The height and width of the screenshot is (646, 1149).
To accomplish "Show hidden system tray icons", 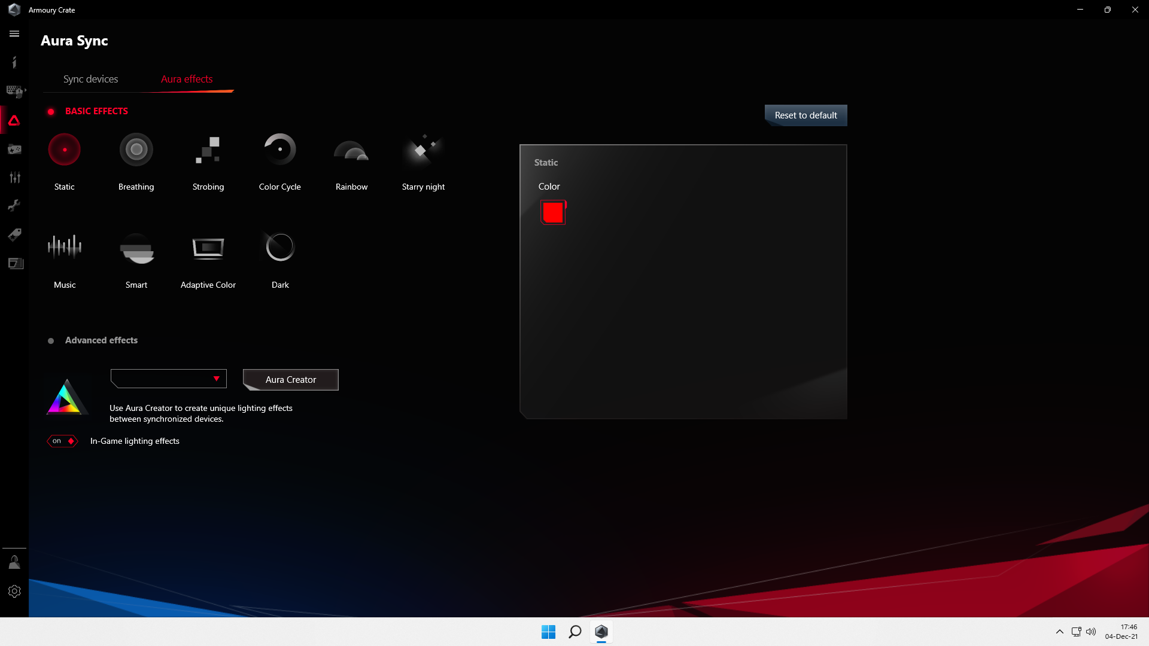I will click(x=1059, y=632).
